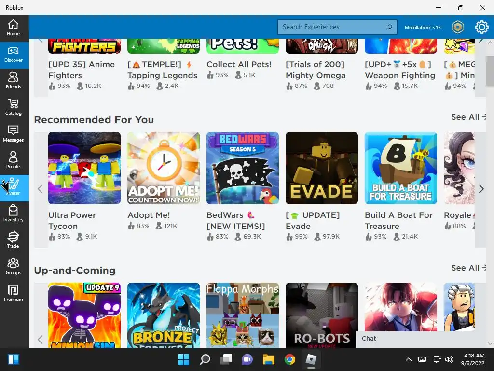This screenshot has width=494, height=371.
Task: Open the Collect All Pets! title
Action: (239, 64)
